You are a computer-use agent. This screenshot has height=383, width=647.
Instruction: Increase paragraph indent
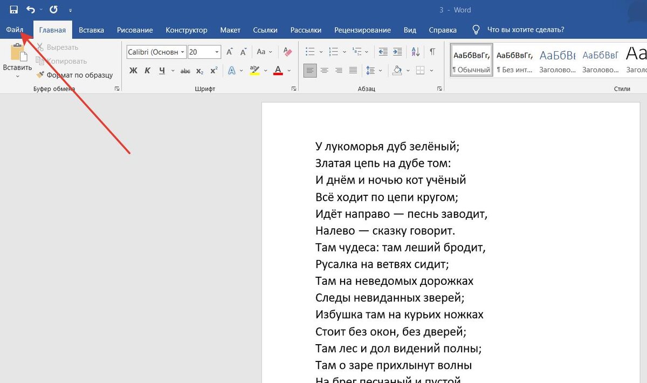point(398,52)
